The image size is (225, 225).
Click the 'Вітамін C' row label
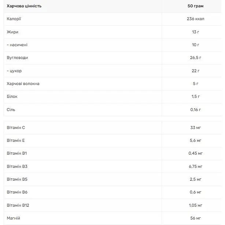[x=16, y=128]
